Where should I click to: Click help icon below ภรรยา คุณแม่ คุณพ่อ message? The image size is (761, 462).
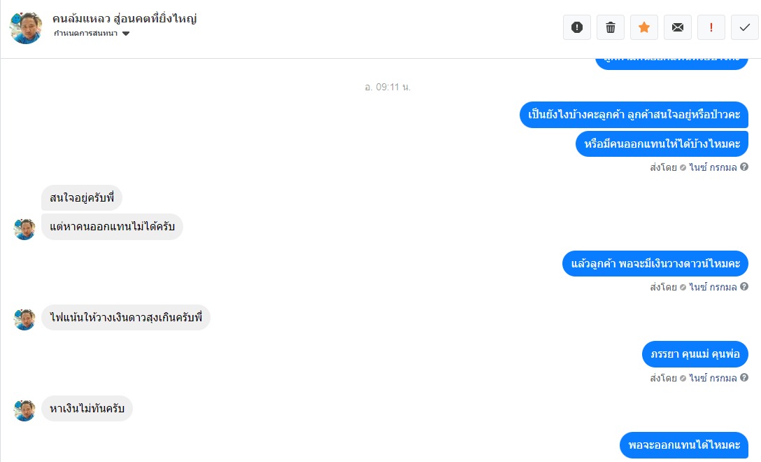[x=744, y=377]
